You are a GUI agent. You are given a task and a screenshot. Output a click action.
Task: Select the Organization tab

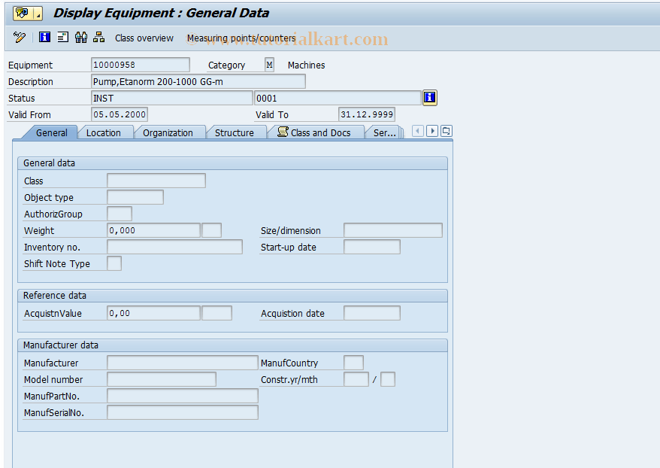(169, 132)
